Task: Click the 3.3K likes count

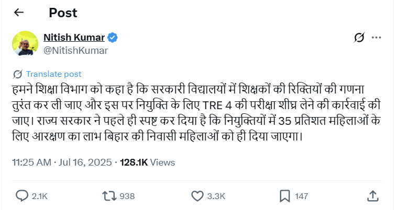Action: [216, 196]
